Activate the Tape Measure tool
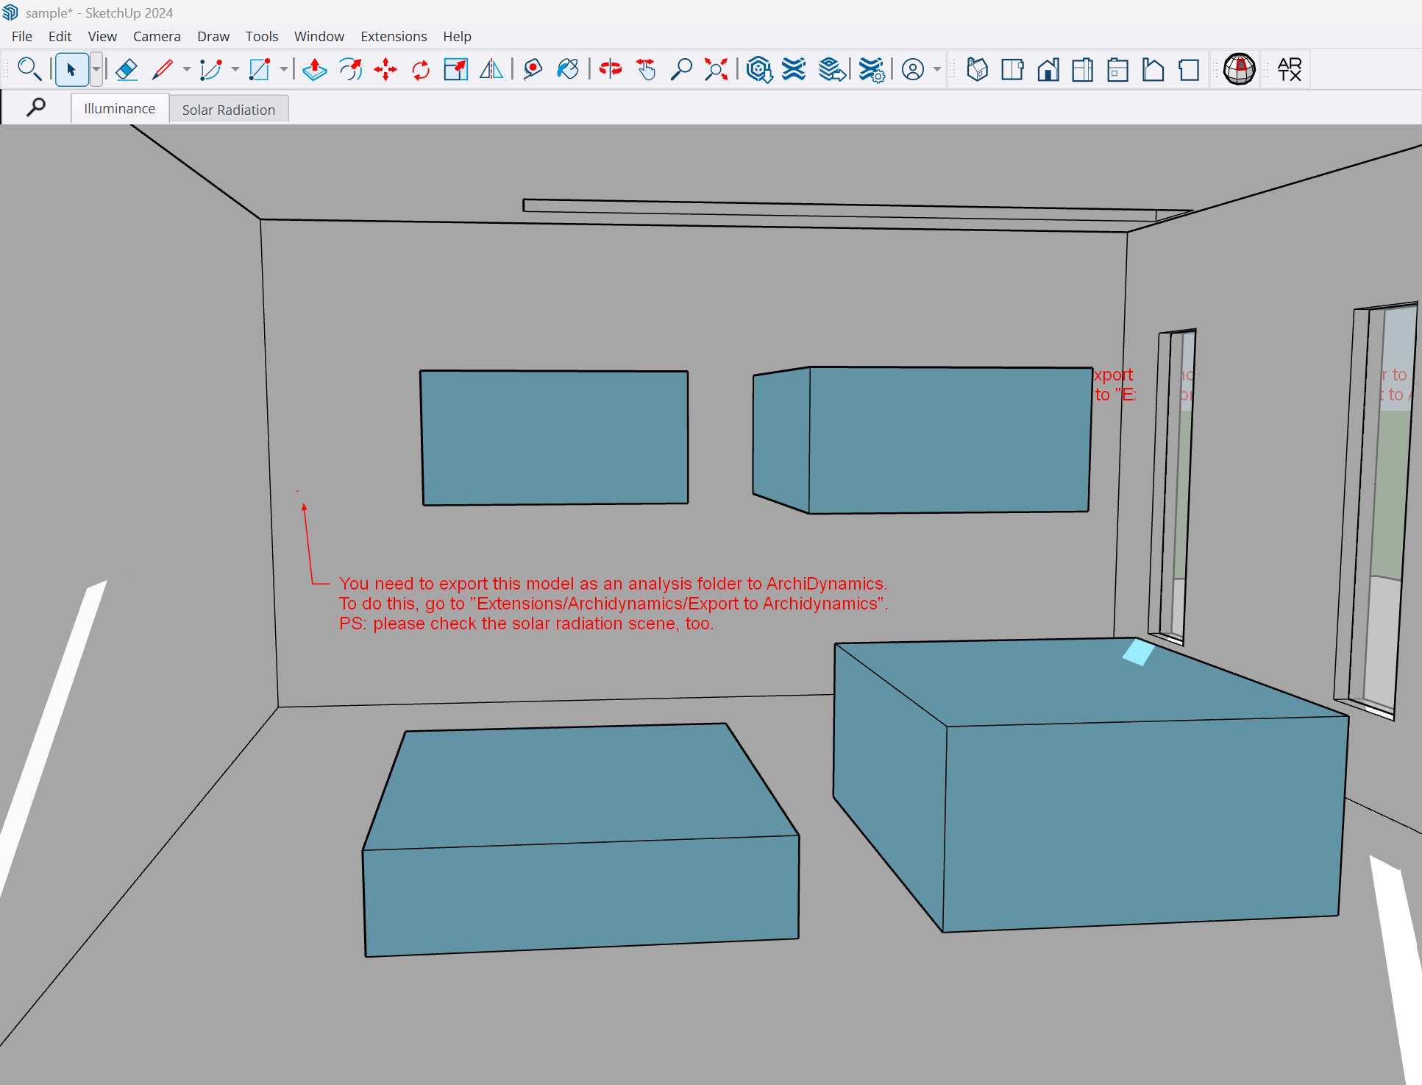 coord(533,69)
